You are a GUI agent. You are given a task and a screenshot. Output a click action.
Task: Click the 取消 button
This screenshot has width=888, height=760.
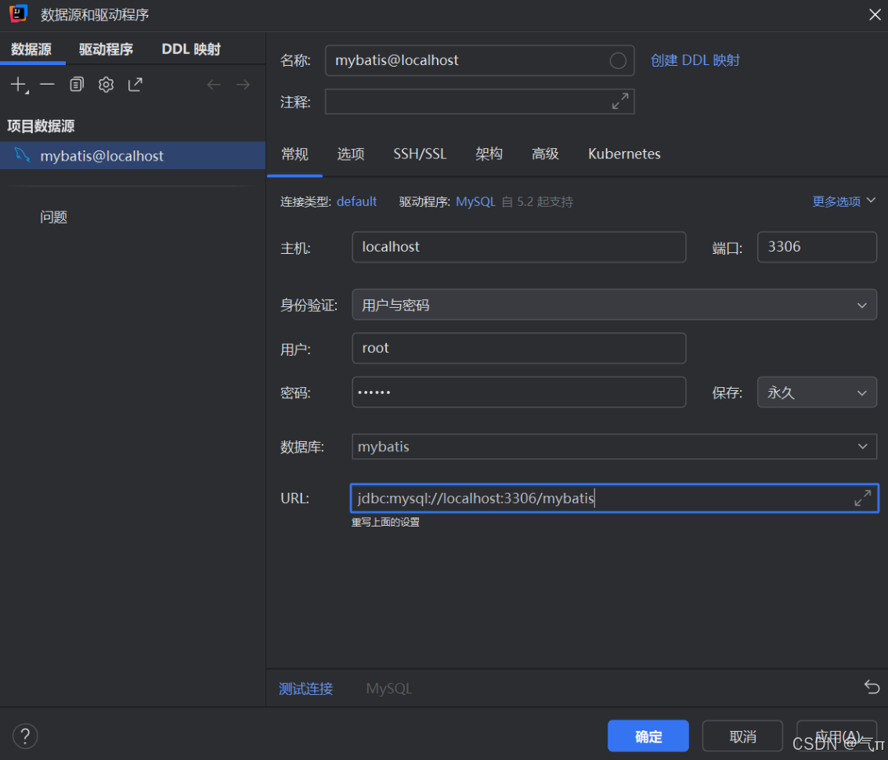point(742,736)
